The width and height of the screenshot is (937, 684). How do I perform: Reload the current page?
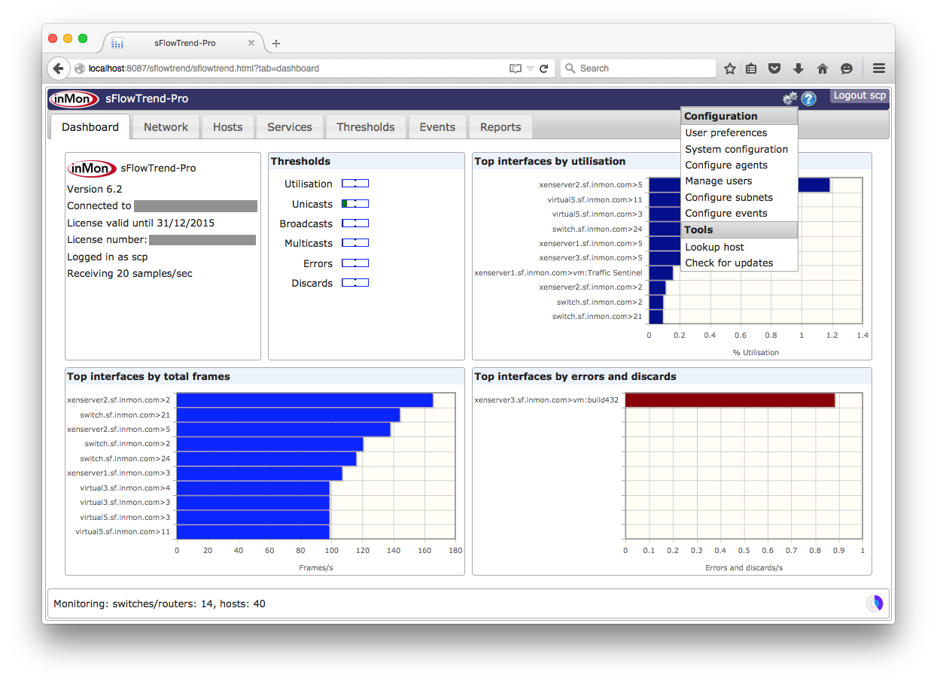pyautogui.click(x=543, y=68)
